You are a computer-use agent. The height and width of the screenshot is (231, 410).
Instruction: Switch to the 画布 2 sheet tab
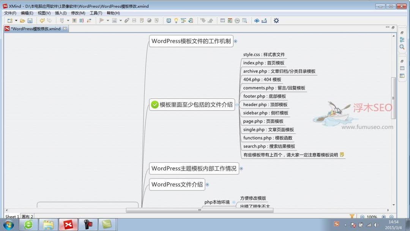[28, 217]
